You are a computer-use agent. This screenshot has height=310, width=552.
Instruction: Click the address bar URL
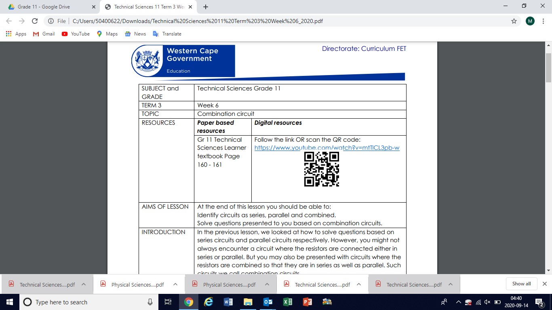198,21
